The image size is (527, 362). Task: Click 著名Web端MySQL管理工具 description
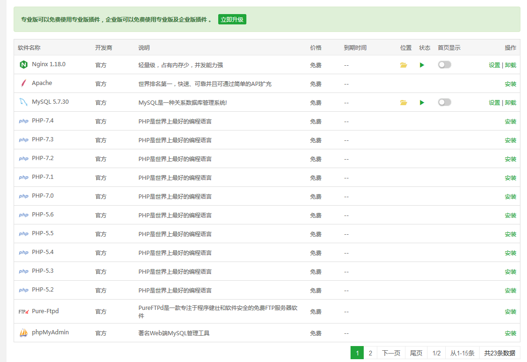click(174, 333)
